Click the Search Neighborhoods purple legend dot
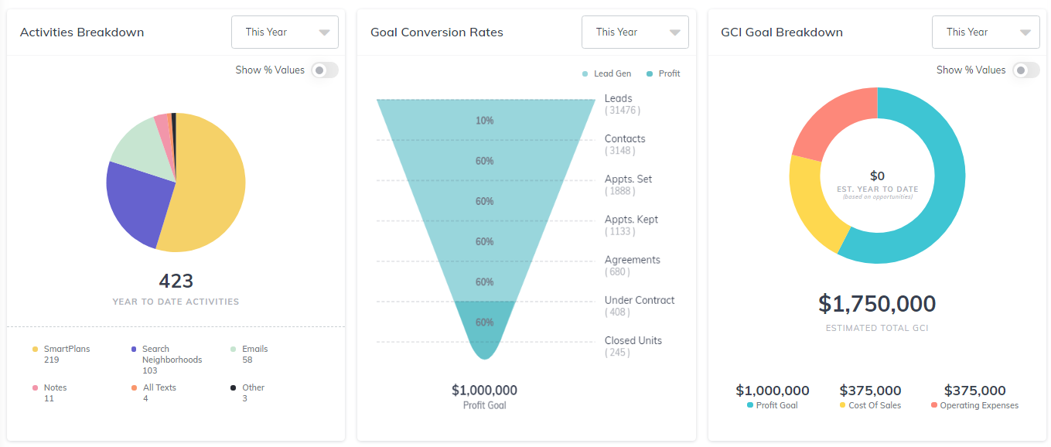Viewport: 1051px width, 447px height. click(x=135, y=350)
